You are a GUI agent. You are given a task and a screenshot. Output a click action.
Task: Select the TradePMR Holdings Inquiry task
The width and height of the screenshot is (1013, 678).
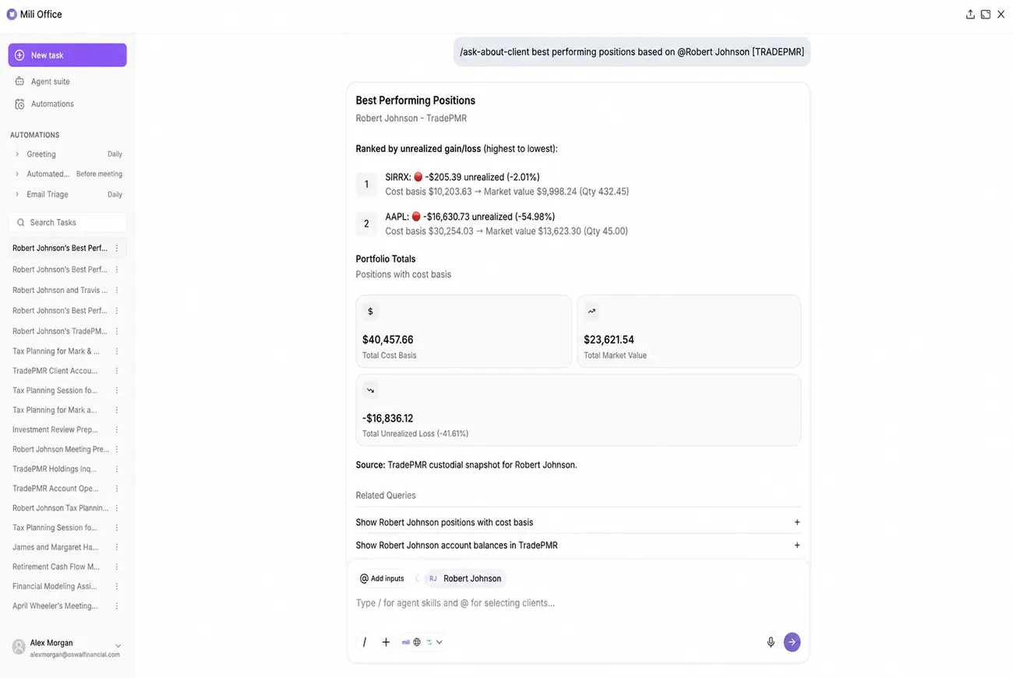click(x=55, y=469)
